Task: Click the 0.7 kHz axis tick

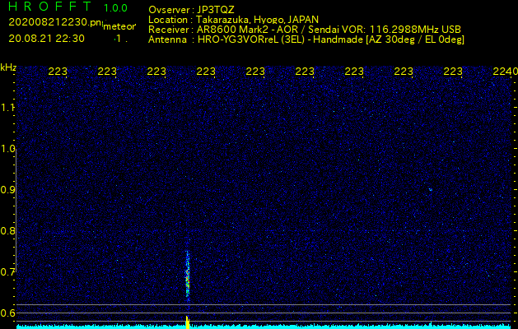Action: click(8, 272)
